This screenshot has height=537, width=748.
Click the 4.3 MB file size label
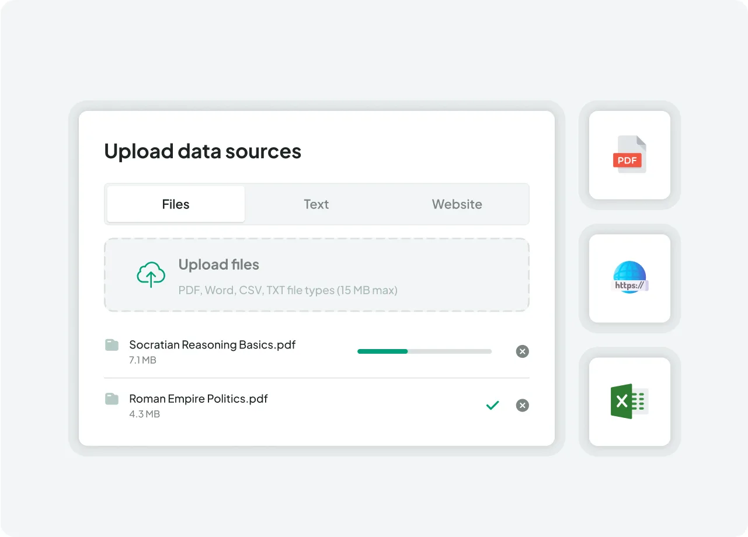coord(144,414)
